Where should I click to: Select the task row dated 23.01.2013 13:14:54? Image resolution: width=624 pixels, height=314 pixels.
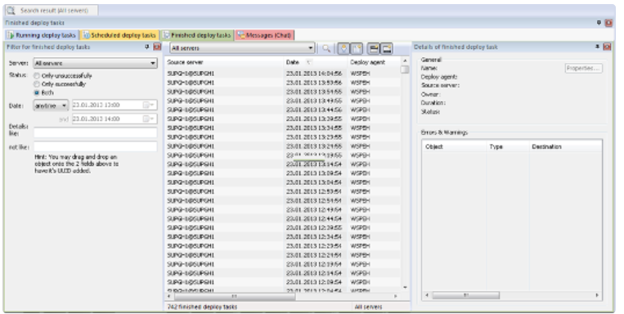tap(283, 164)
